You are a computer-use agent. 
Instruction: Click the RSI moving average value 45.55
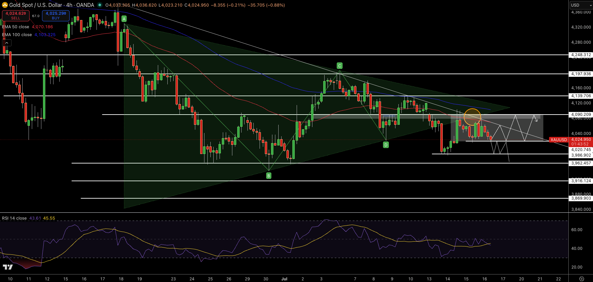49,218
